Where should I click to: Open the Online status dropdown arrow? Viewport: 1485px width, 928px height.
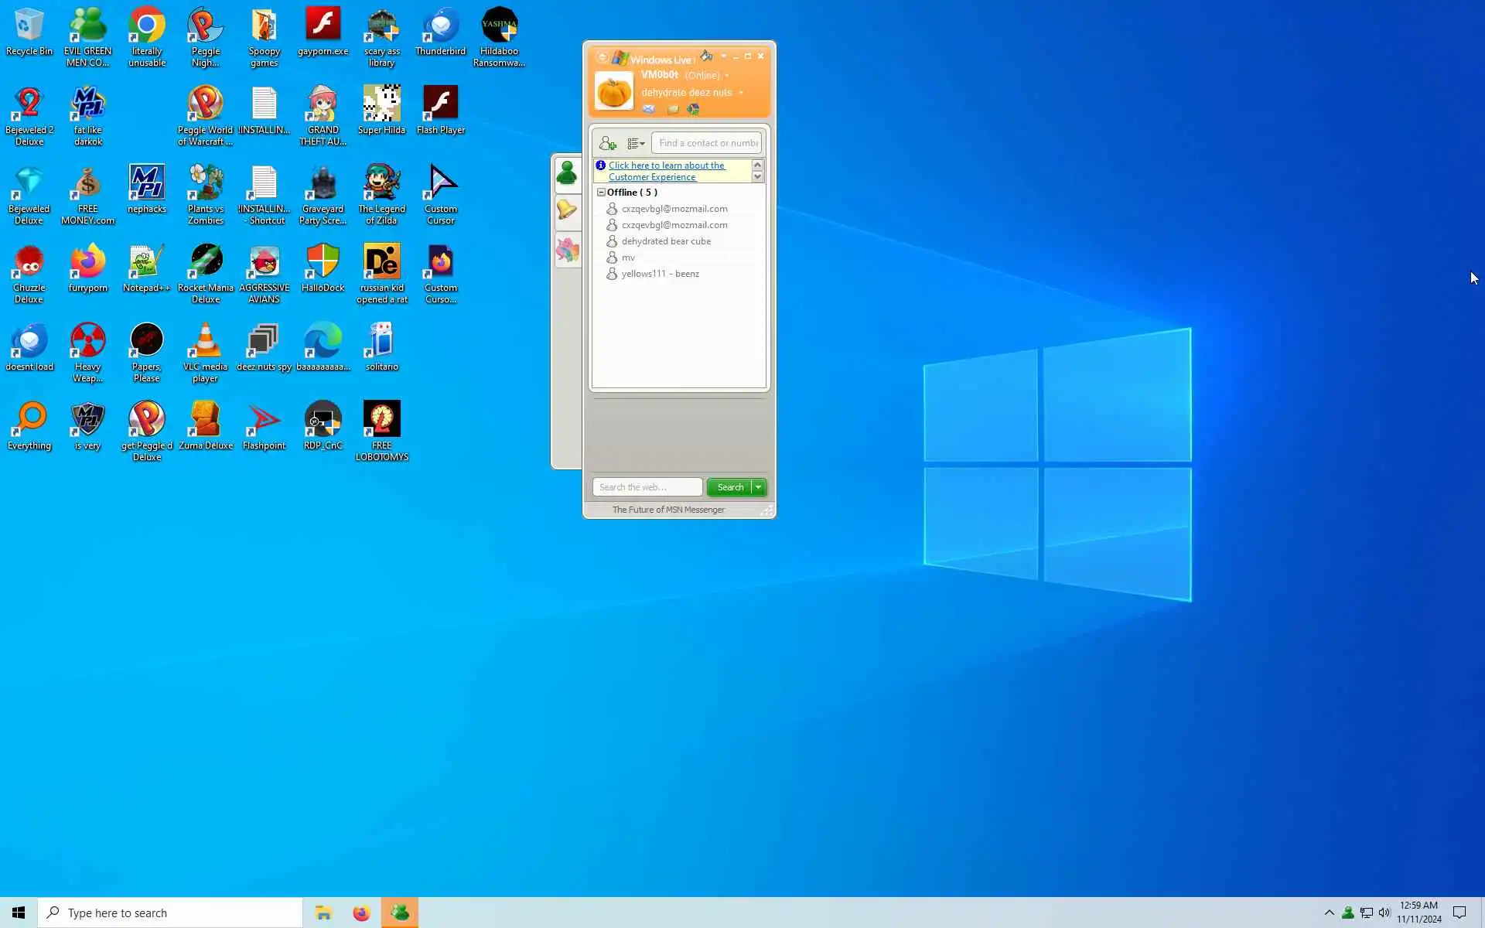coord(727,76)
